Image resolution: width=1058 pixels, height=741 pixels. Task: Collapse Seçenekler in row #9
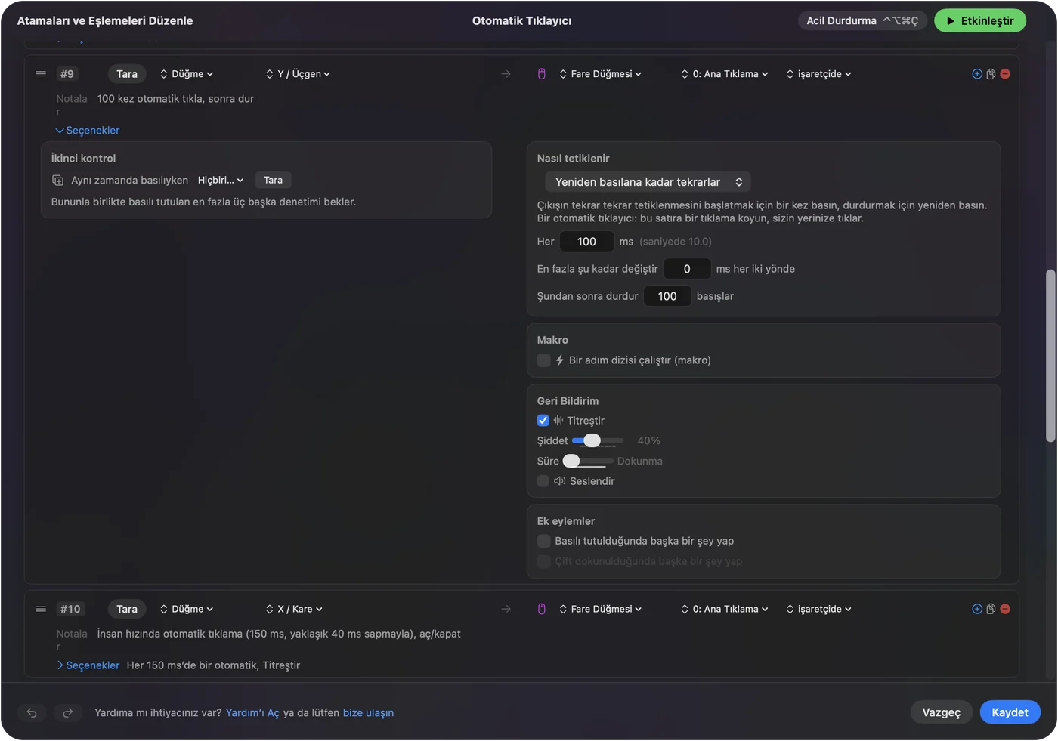88,131
